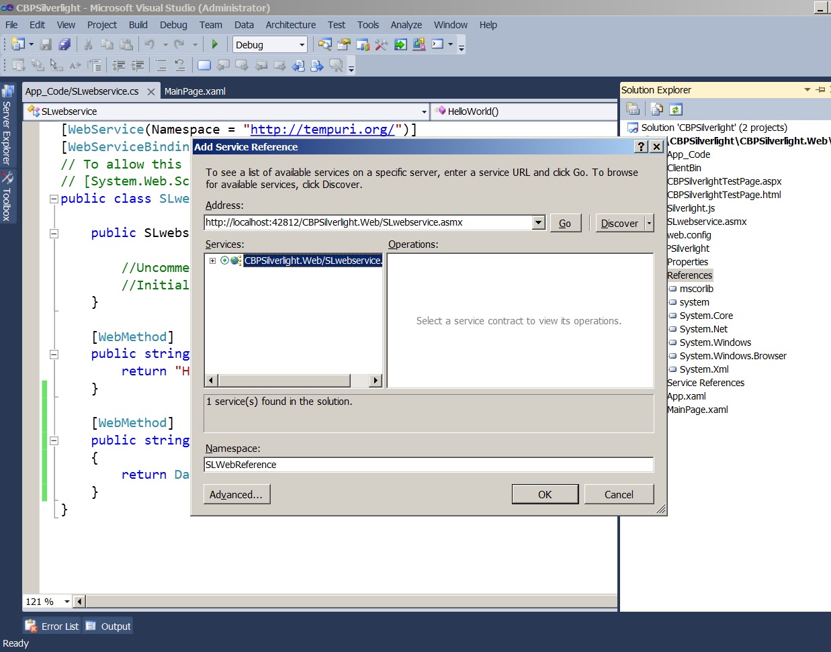The width and height of the screenshot is (831, 652).
Task: Comment out selected lines icon
Action: (161, 65)
